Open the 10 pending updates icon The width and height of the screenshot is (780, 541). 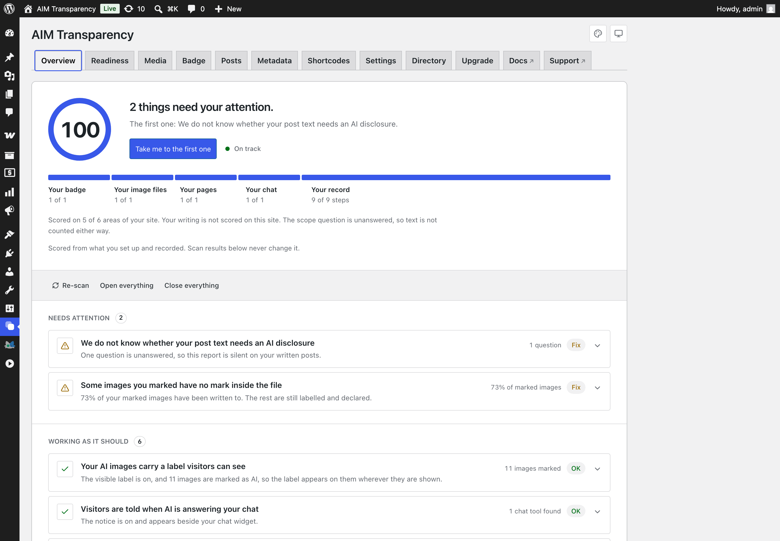click(x=129, y=9)
